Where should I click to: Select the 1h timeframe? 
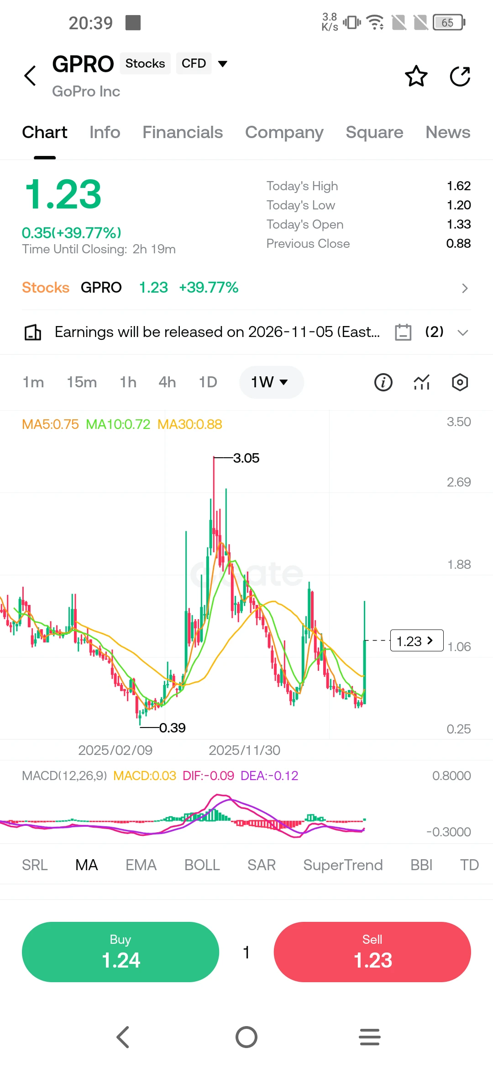[x=128, y=382]
